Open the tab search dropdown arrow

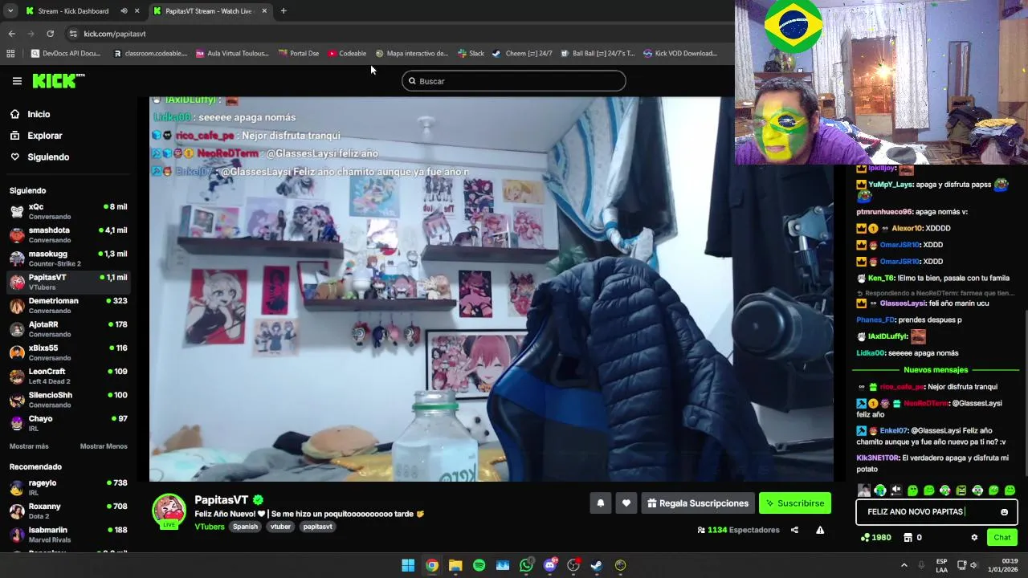(10, 11)
